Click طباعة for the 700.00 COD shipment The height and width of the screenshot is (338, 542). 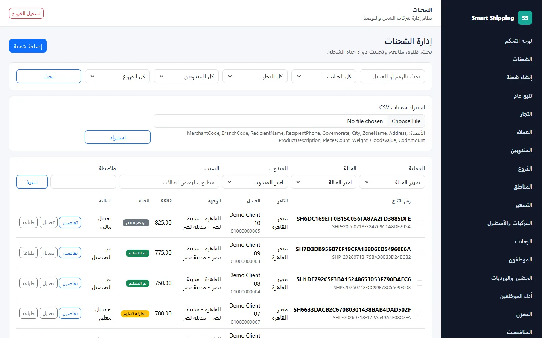28,313
